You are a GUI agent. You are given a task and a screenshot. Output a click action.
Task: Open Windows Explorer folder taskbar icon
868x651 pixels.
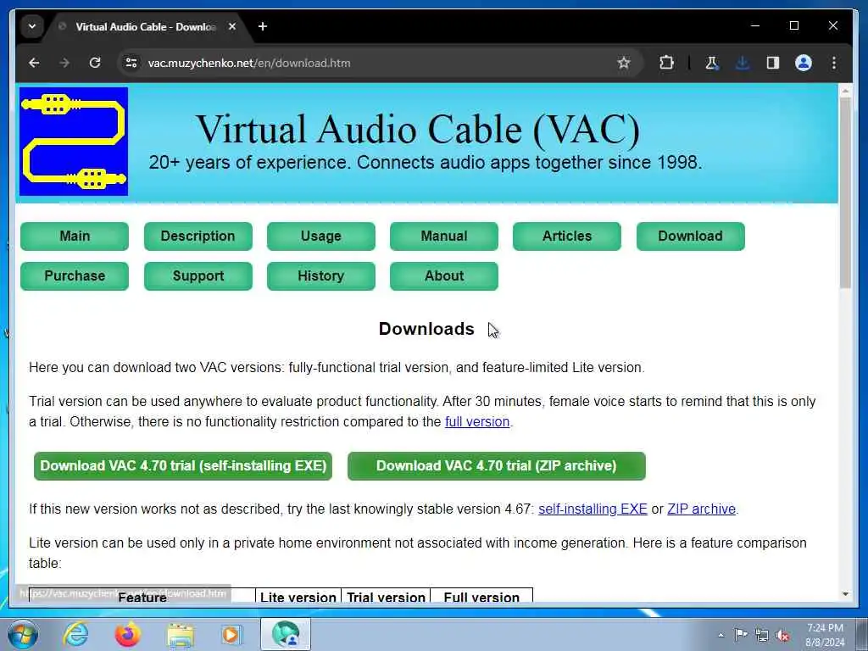click(180, 634)
